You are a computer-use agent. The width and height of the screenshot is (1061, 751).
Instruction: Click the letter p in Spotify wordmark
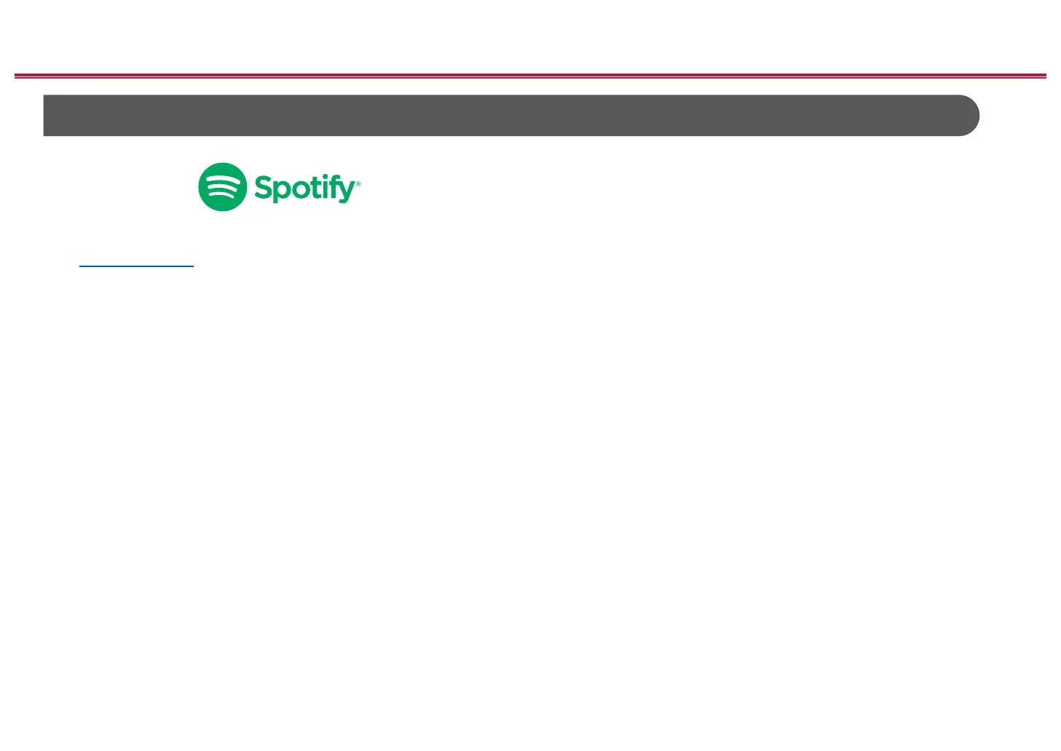(283, 193)
